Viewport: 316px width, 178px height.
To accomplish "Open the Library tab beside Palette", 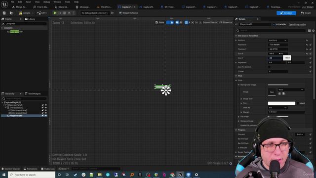I will (30, 19).
